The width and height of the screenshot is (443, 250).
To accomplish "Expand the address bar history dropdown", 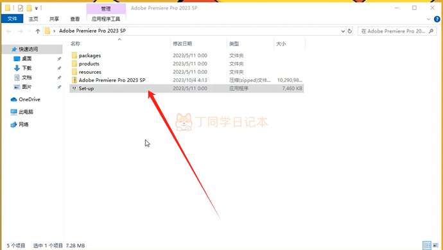I will (x=343, y=31).
